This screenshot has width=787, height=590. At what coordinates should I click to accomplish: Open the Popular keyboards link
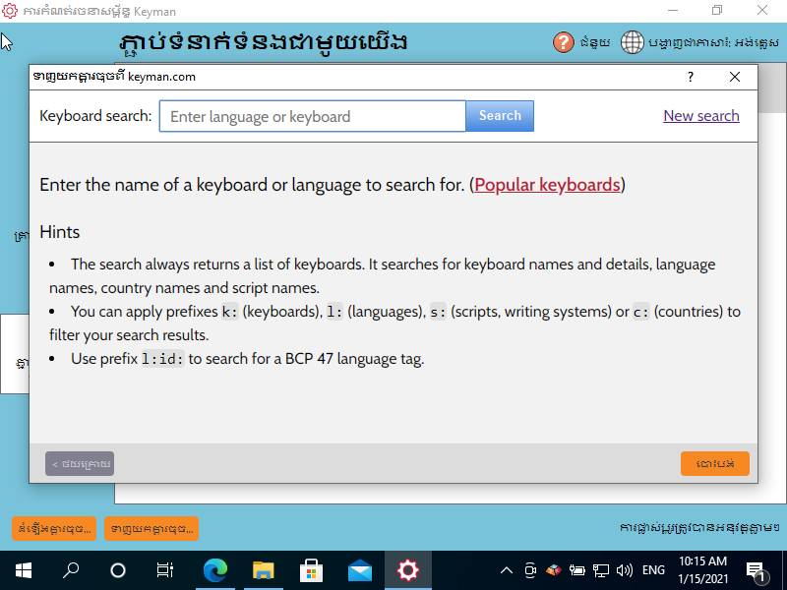point(547,185)
